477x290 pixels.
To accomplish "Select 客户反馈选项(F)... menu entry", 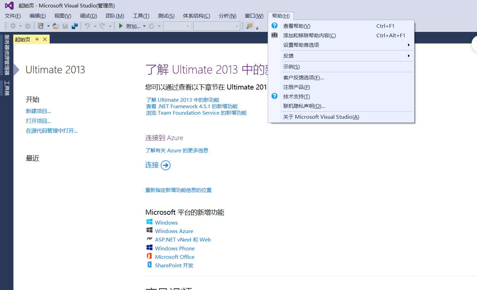I will (x=341, y=77).
